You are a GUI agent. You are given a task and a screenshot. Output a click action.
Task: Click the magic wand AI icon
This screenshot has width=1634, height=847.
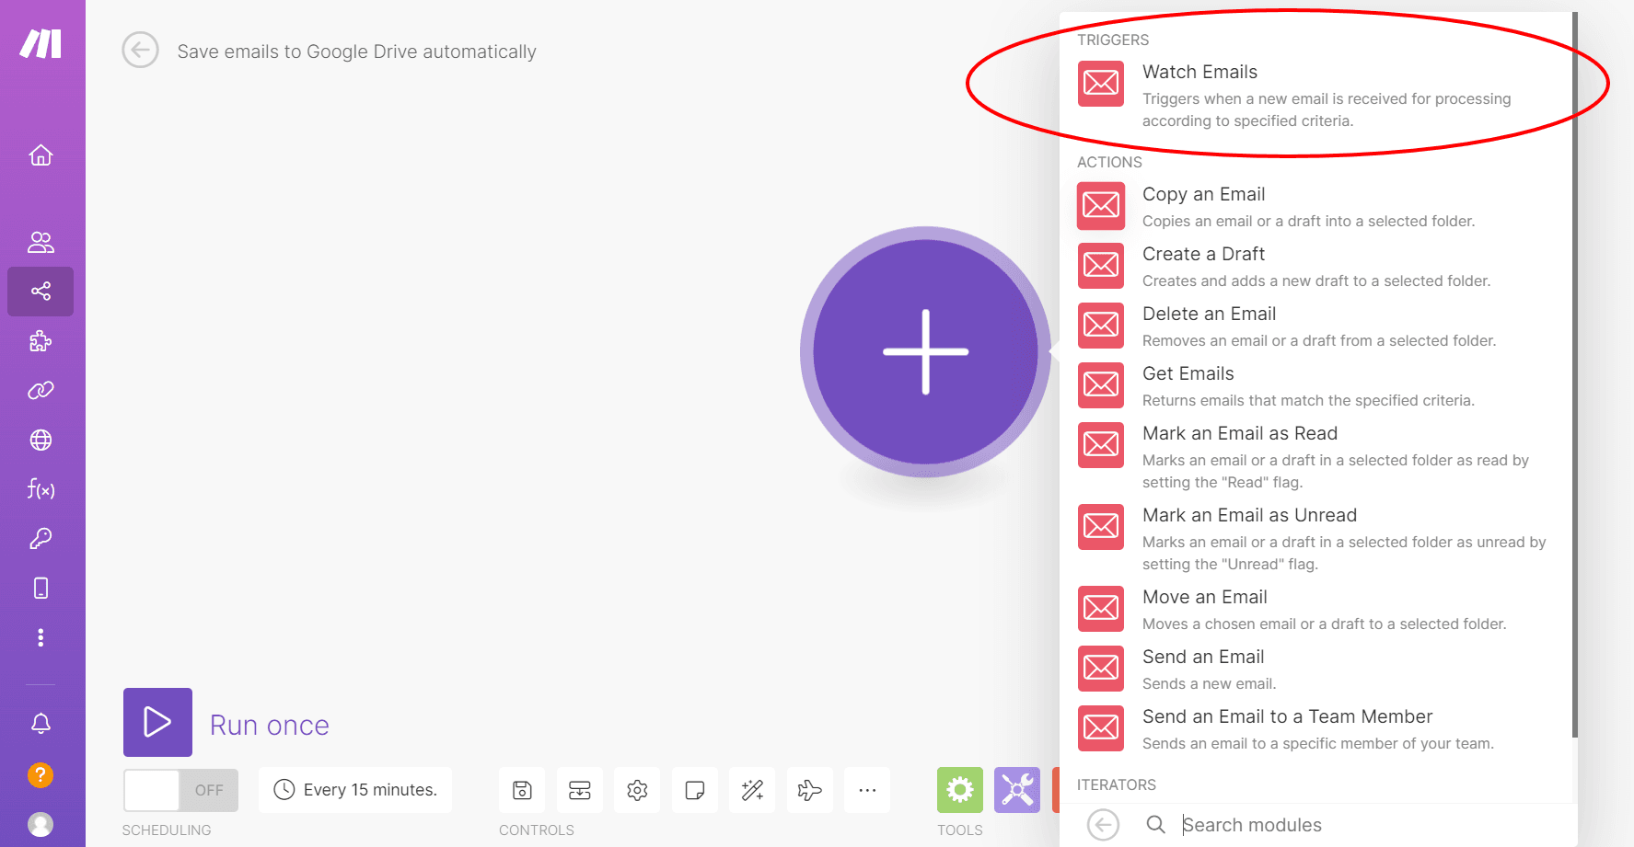pos(752,789)
